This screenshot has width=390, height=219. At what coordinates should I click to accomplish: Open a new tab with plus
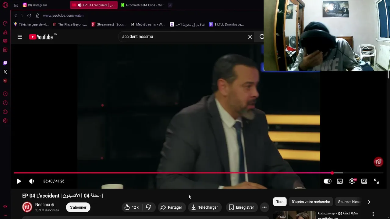point(170,5)
